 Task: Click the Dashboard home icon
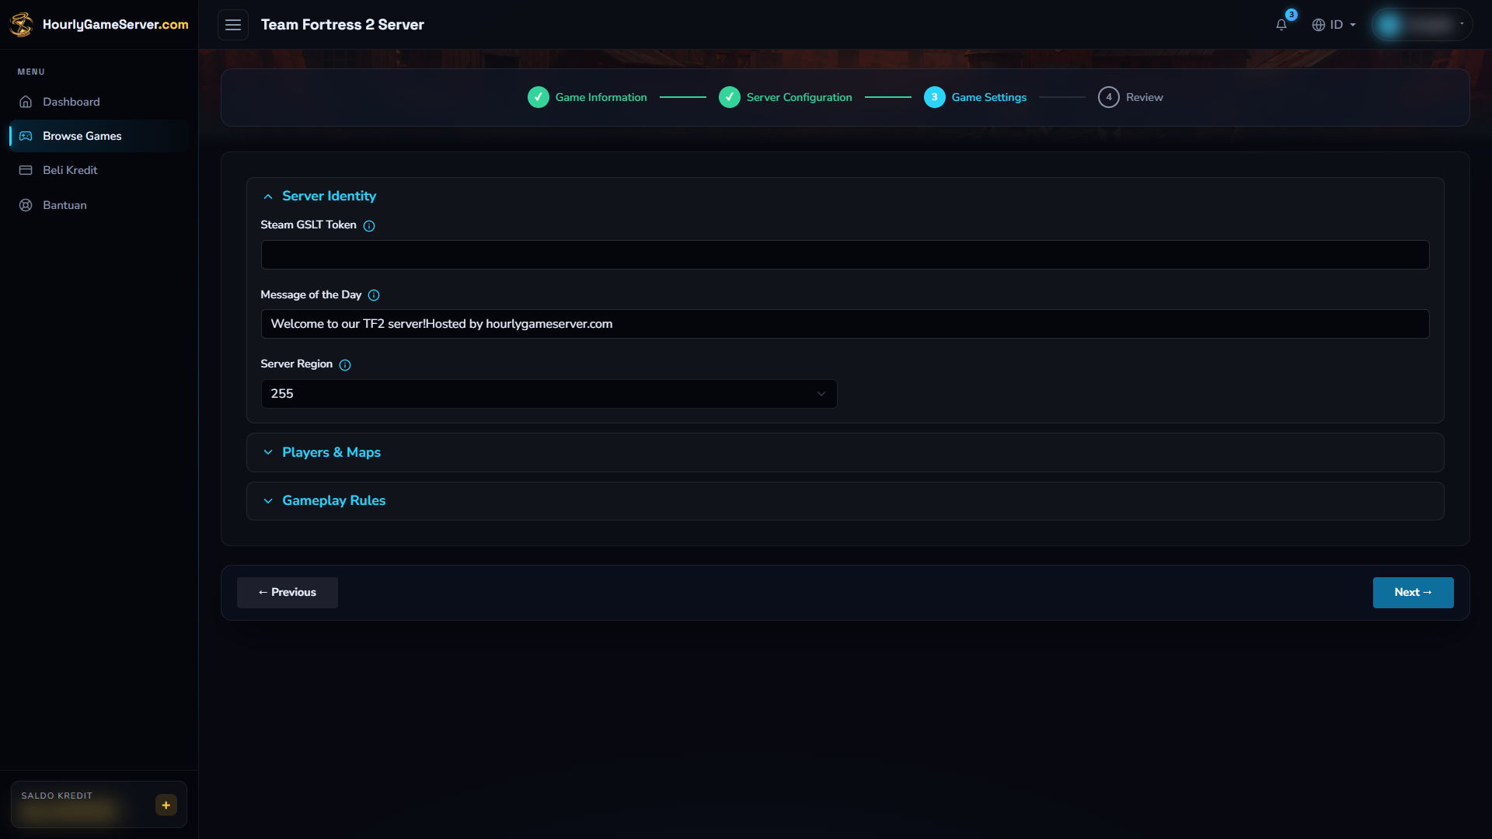coord(26,102)
